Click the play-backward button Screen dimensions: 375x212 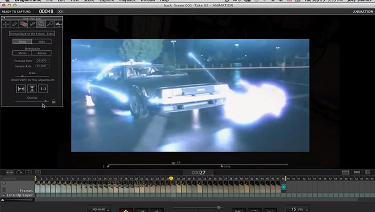[x=156, y=210]
